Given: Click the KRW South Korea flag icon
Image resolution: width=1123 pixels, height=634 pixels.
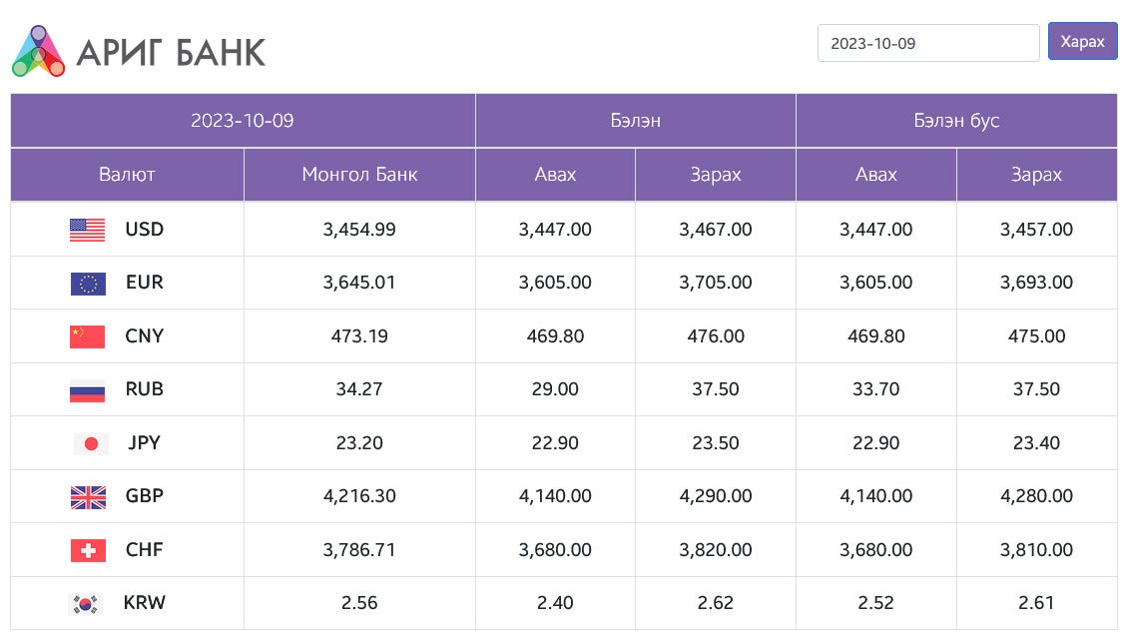Looking at the screenshot, I should tap(85, 603).
